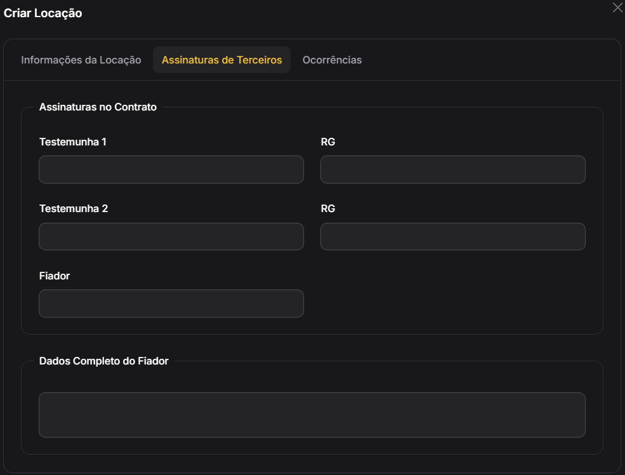The image size is (625, 475).
Task: Select the Assinaturas de Terceiros tab
Action: [x=221, y=60]
